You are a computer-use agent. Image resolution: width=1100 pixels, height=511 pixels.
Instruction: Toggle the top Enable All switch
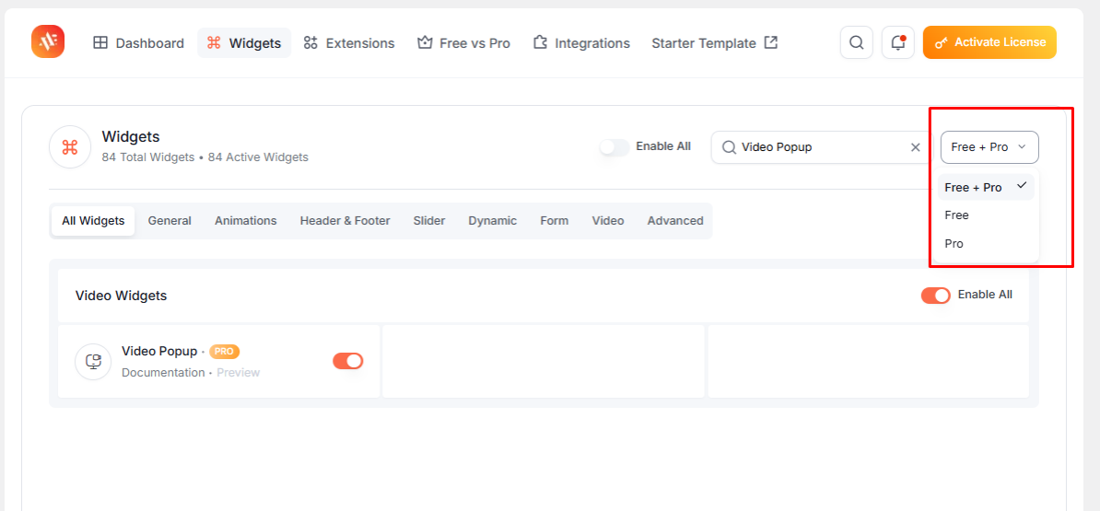[x=614, y=147]
